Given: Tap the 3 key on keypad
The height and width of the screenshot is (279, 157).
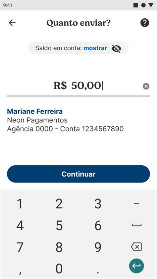Looking at the screenshot, I should click(x=98, y=203).
